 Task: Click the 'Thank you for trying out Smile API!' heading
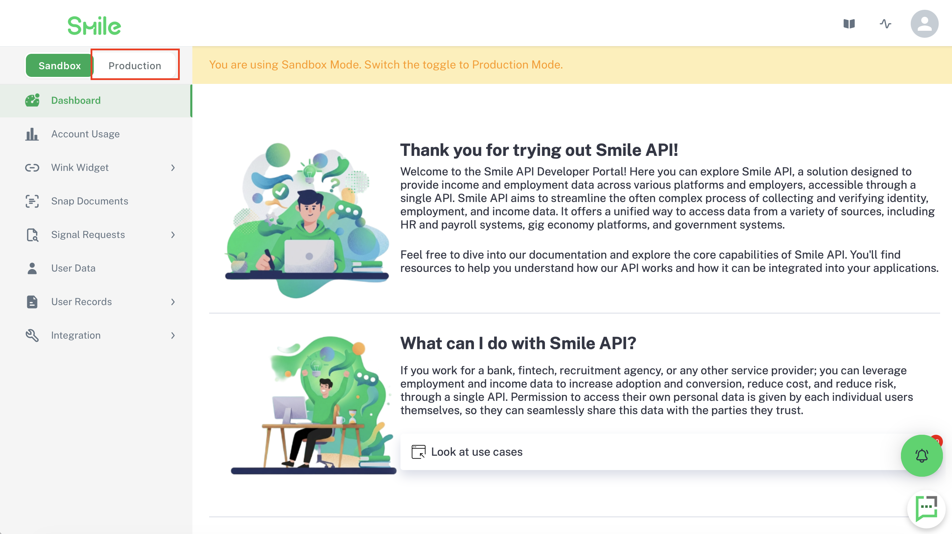(539, 150)
